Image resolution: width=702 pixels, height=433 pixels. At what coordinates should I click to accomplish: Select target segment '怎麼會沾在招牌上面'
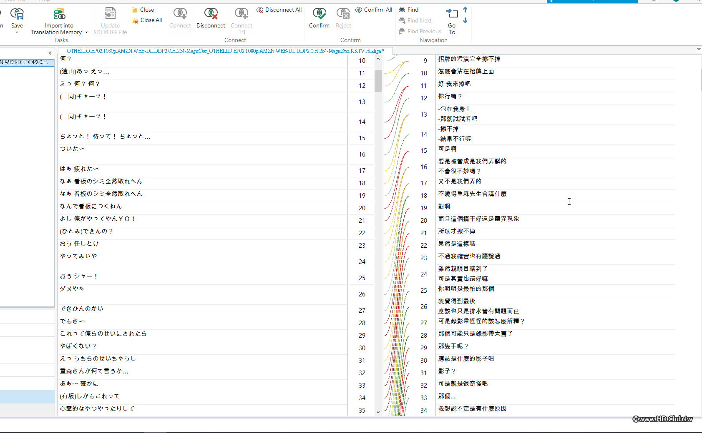point(556,73)
